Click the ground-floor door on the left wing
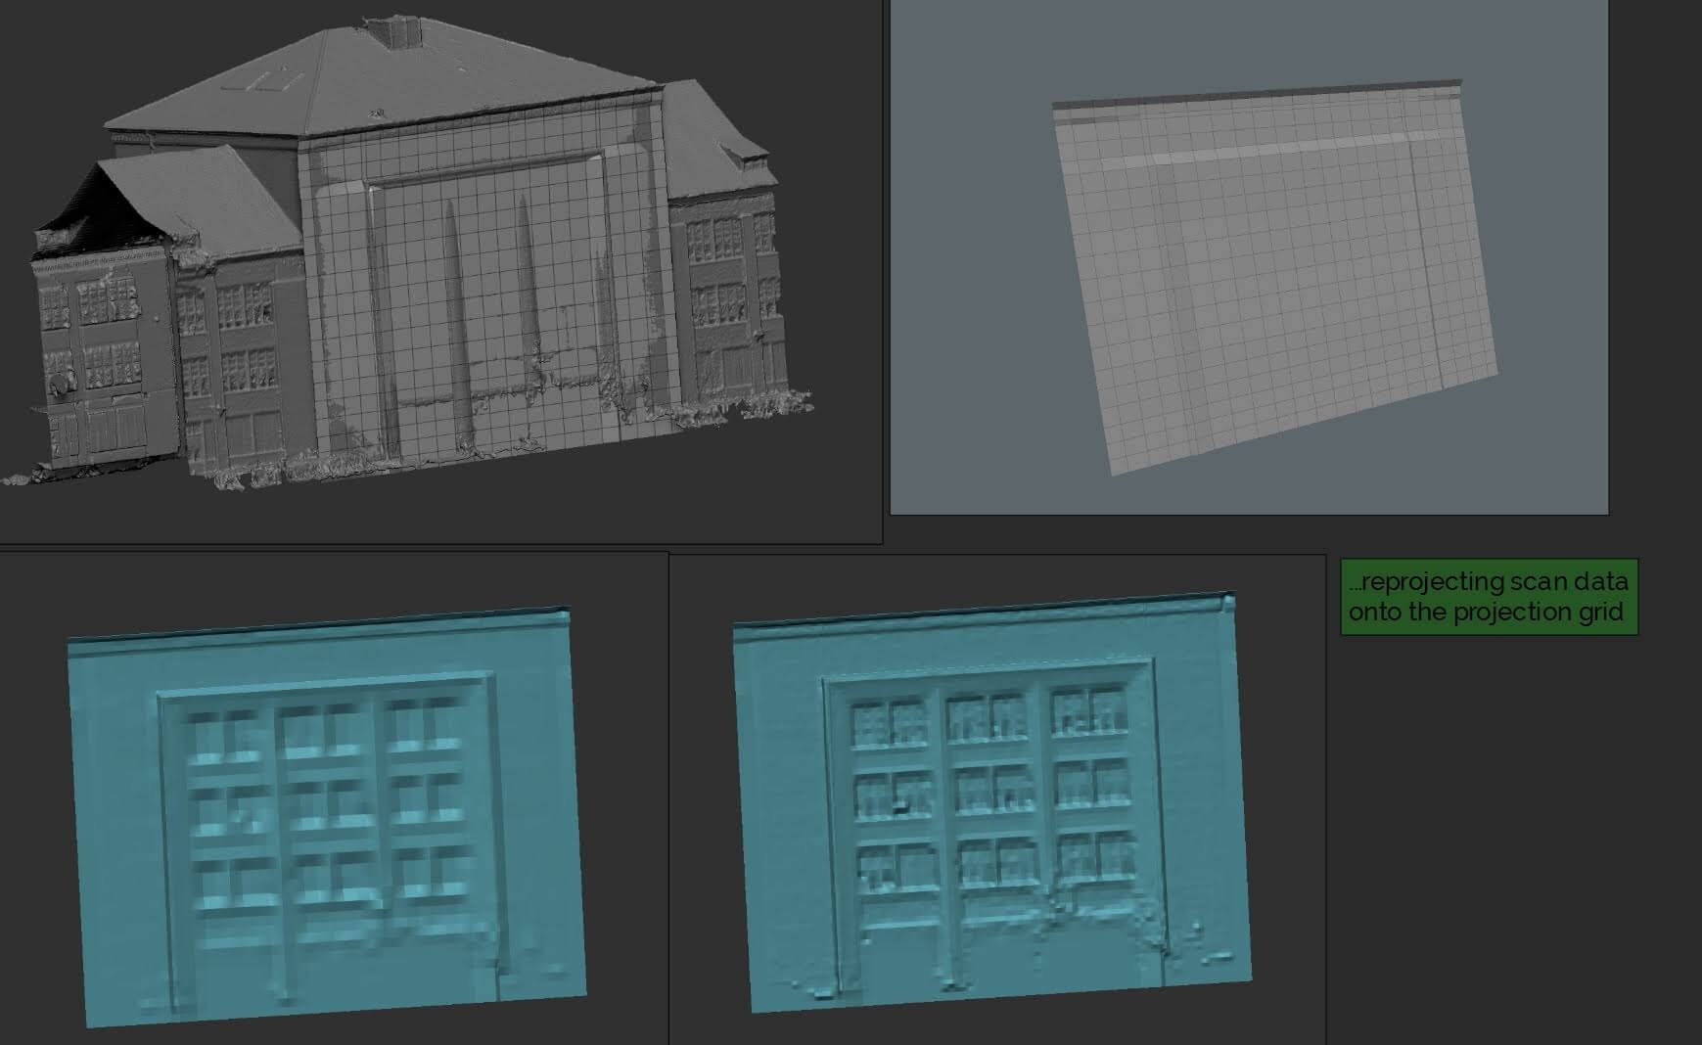 pyautogui.click(x=115, y=431)
